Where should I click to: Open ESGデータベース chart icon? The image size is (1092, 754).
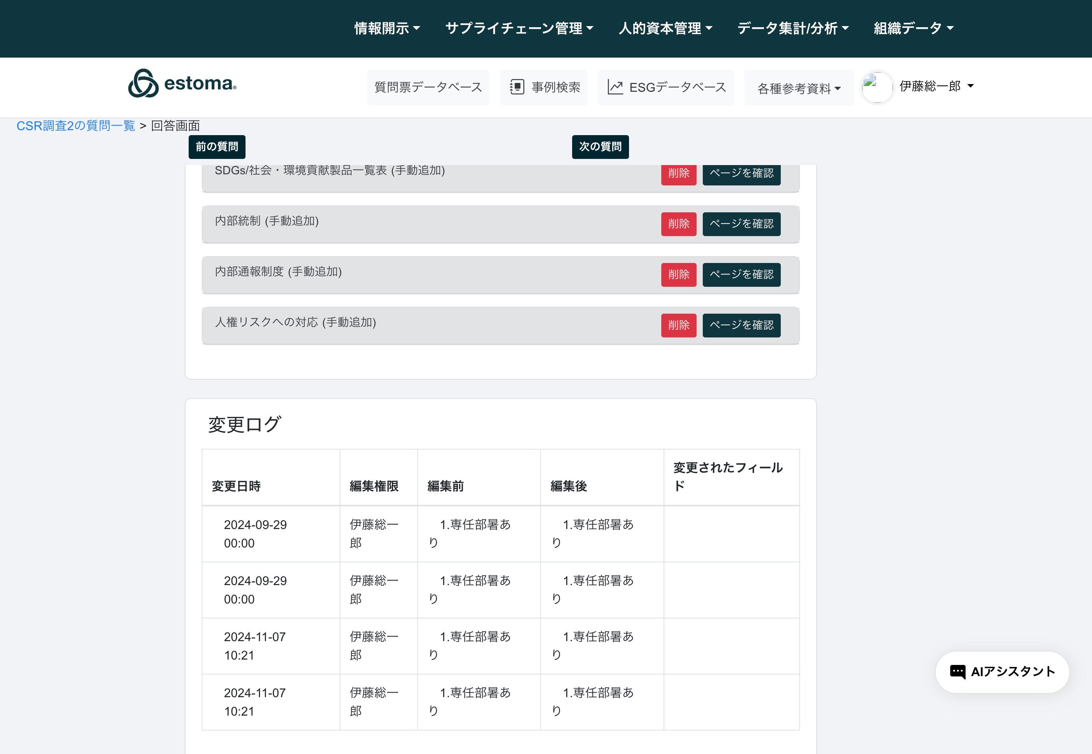pyautogui.click(x=614, y=87)
